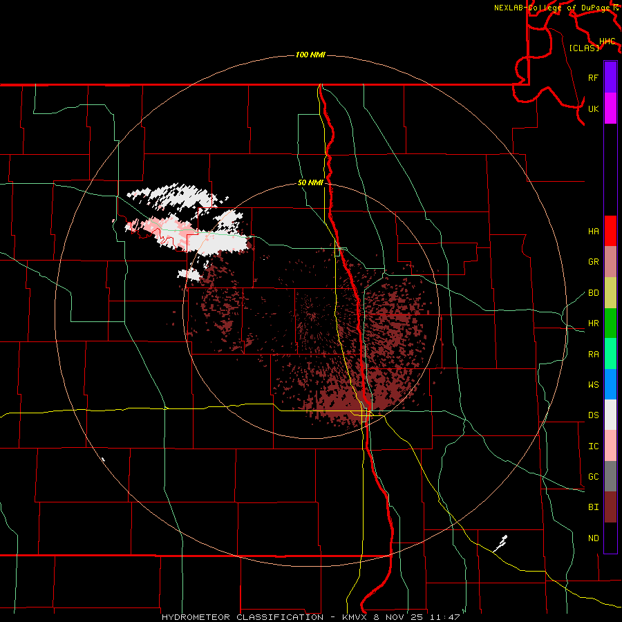
Task: Click the GR legend label
Action: tap(594, 262)
